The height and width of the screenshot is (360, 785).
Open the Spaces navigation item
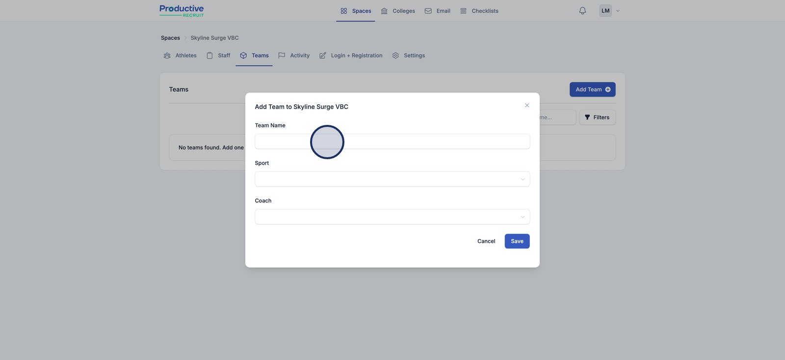point(356,11)
